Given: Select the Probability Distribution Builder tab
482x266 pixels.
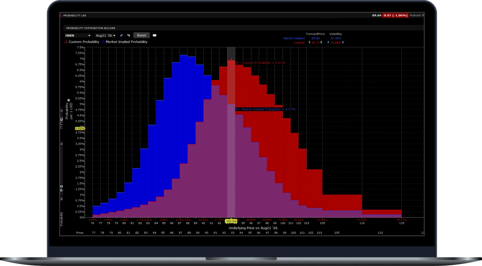Looking at the screenshot, I should coord(91,28).
